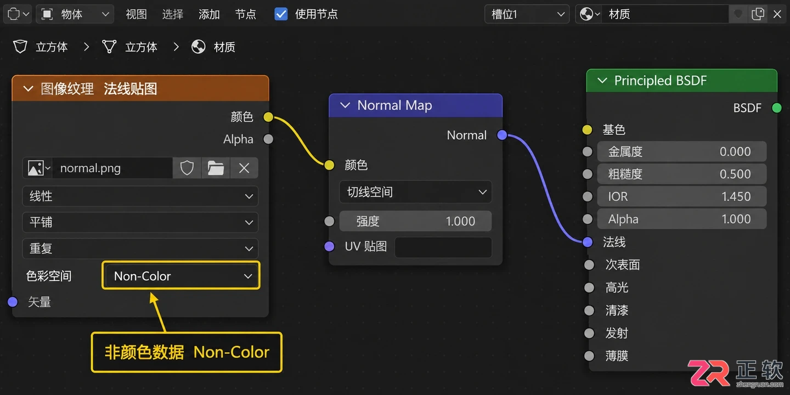Click green BSDF output socket

[x=777, y=108]
